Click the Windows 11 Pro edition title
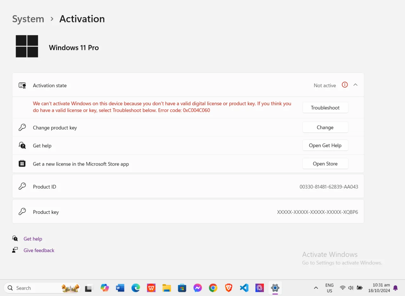 click(74, 48)
